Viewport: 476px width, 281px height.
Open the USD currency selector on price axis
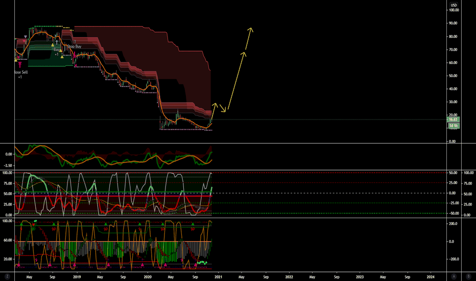pyautogui.click(x=454, y=5)
